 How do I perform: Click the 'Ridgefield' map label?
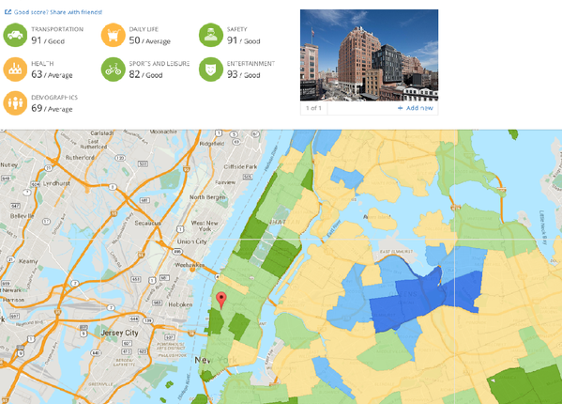212,144
